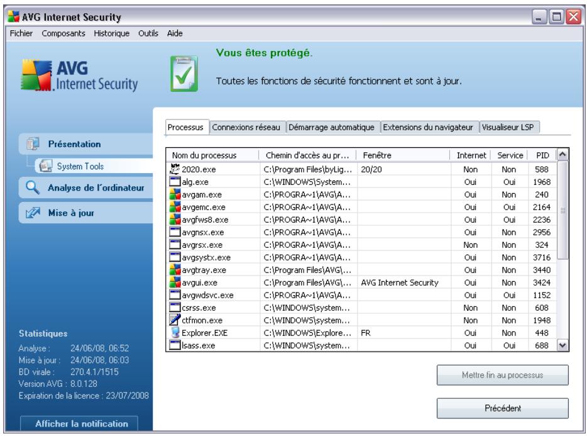Click Afficher la notification button
The width and height of the screenshot is (587, 436).
click(x=79, y=423)
